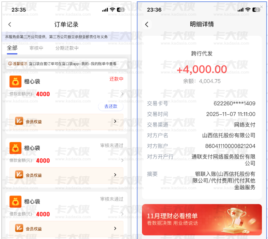
Task: Tap the 通联支付网络服务股份有限公司 bank value
Action: 223,160
